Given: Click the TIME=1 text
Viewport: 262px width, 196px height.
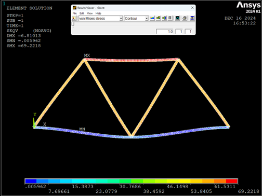Looking at the screenshot, I should [15, 26].
